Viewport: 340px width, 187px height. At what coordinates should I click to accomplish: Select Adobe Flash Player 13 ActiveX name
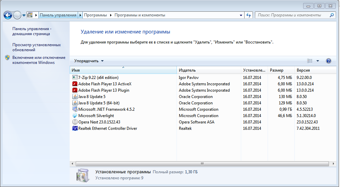(x=105, y=84)
